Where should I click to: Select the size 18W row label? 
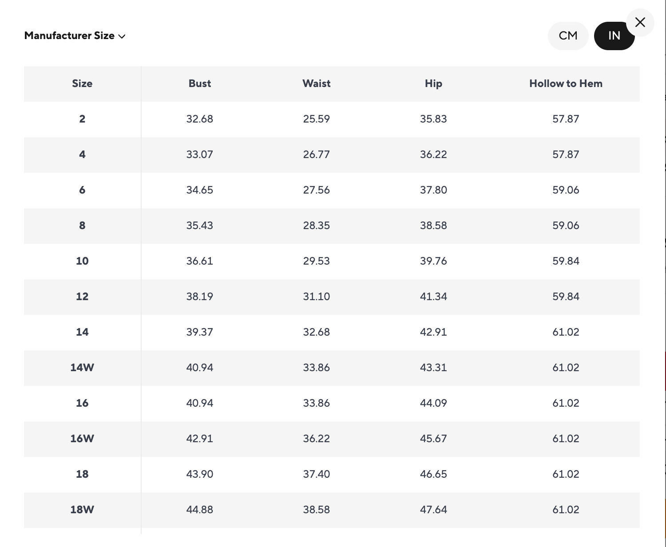[82, 510]
